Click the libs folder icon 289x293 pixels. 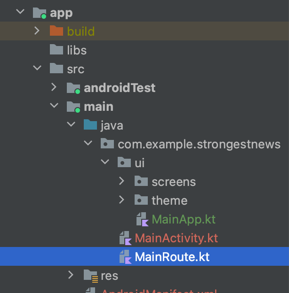pos(56,49)
